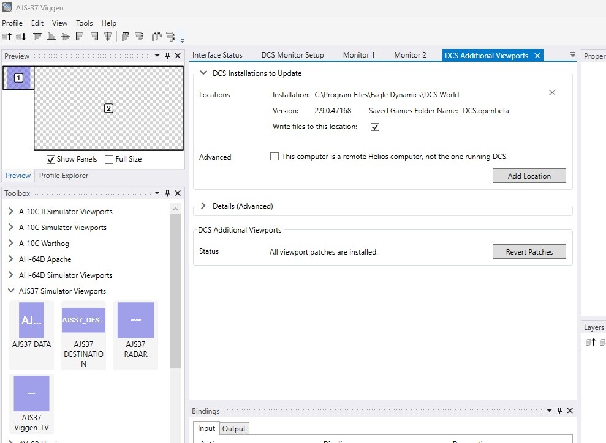Open the document tab list dropdown

point(573,55)
